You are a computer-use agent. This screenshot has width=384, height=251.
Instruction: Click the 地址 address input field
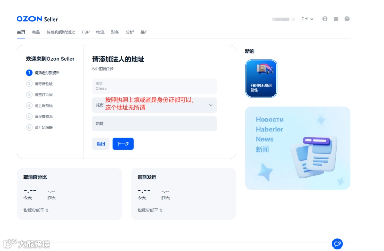pos(154,124)
